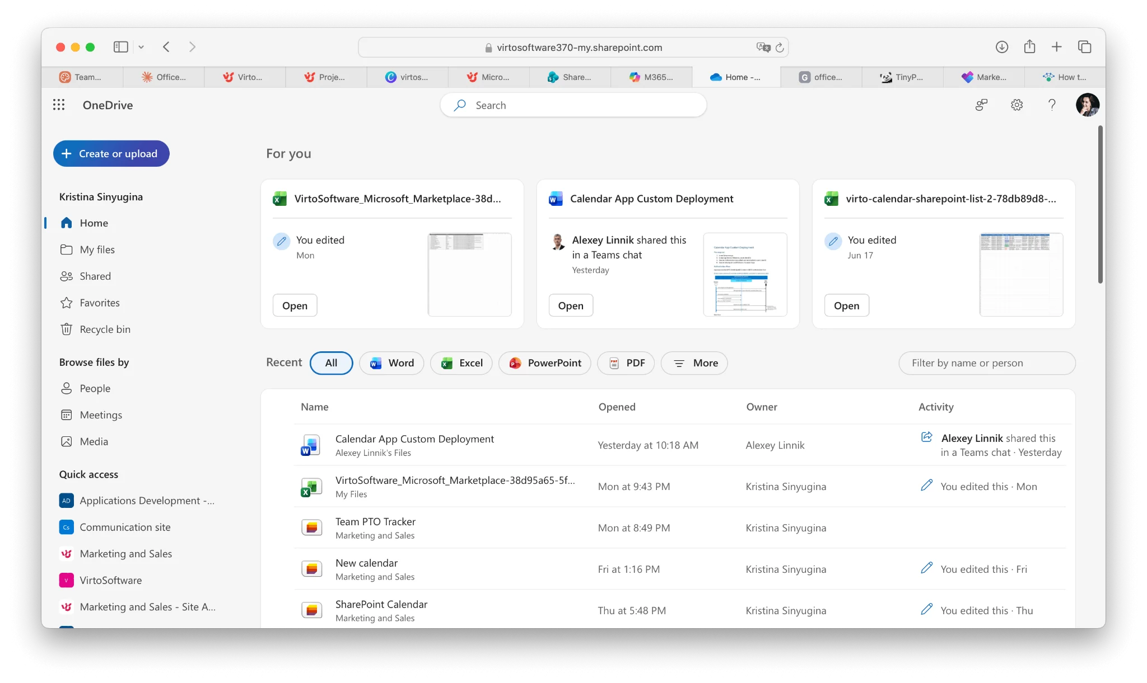This screenshot has width=1147, height=683.
Task: Filter recent files by PDF
Action: pyautogui.click(x=626, y=363)
